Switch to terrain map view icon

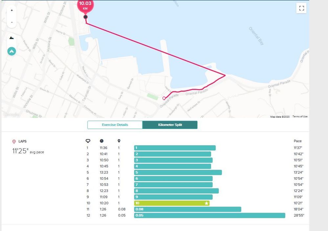12,38
